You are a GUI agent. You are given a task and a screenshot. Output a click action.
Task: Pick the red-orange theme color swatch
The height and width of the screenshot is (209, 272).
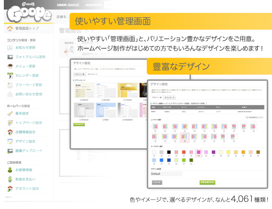tap(184, 152)
